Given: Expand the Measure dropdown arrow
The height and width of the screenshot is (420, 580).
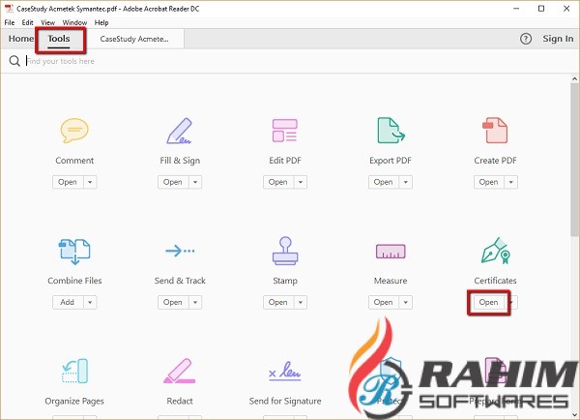Looking at the screenshot, I should click(x=406, y=302).
